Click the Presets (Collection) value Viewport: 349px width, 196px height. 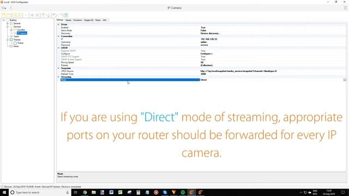click(x=206, y=65)
